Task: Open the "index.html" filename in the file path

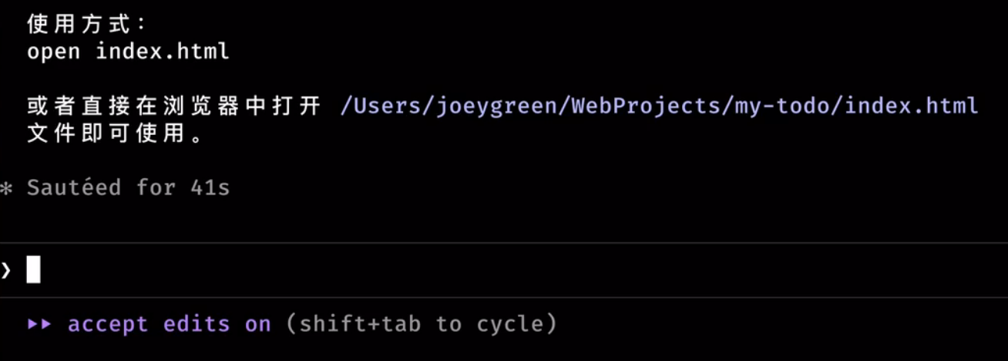Action: 912,105
